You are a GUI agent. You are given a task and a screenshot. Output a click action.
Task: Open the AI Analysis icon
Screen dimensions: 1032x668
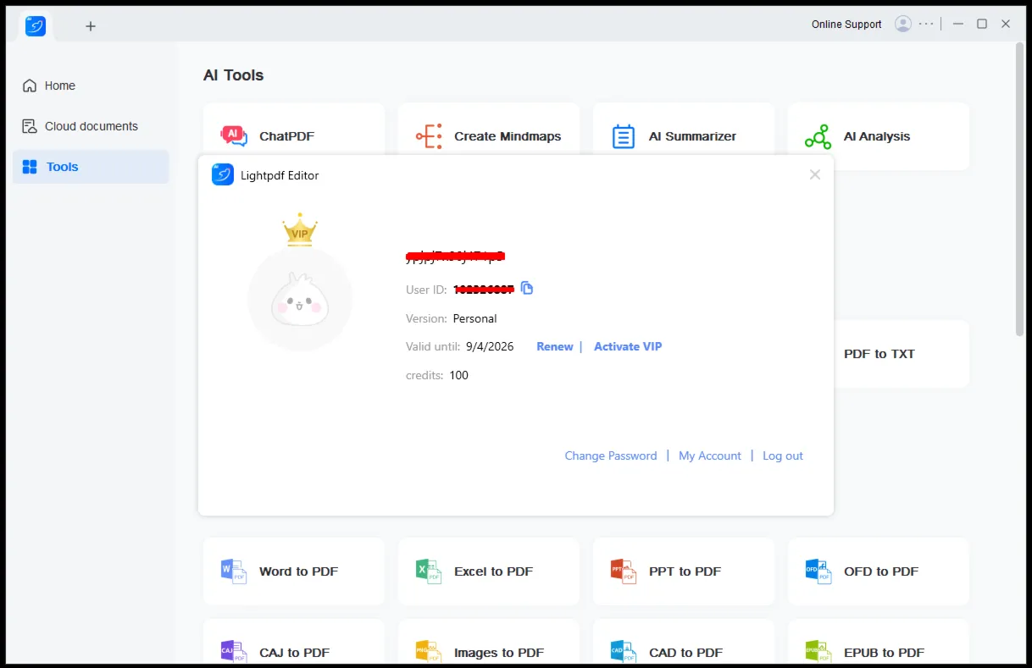coord(818,136)
